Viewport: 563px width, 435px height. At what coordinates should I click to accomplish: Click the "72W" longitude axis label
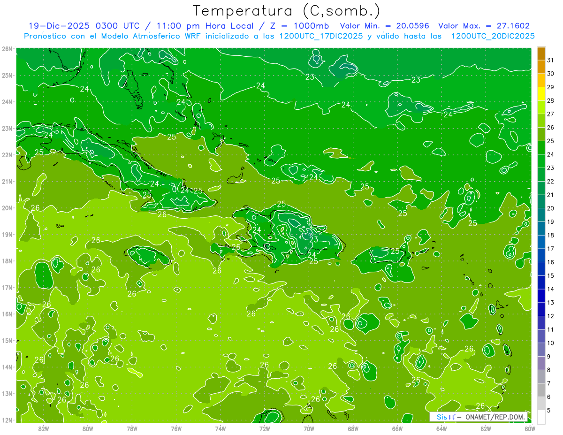click(265, 428)
